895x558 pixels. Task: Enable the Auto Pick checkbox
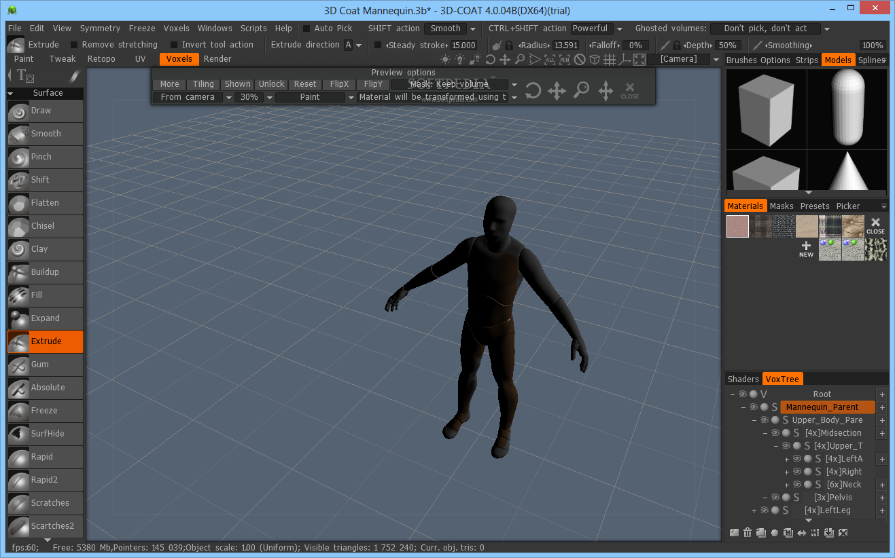[306, 29]
